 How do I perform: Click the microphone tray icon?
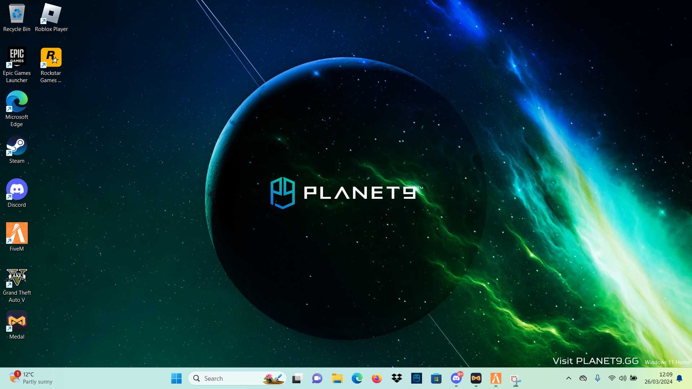(598, 378)
